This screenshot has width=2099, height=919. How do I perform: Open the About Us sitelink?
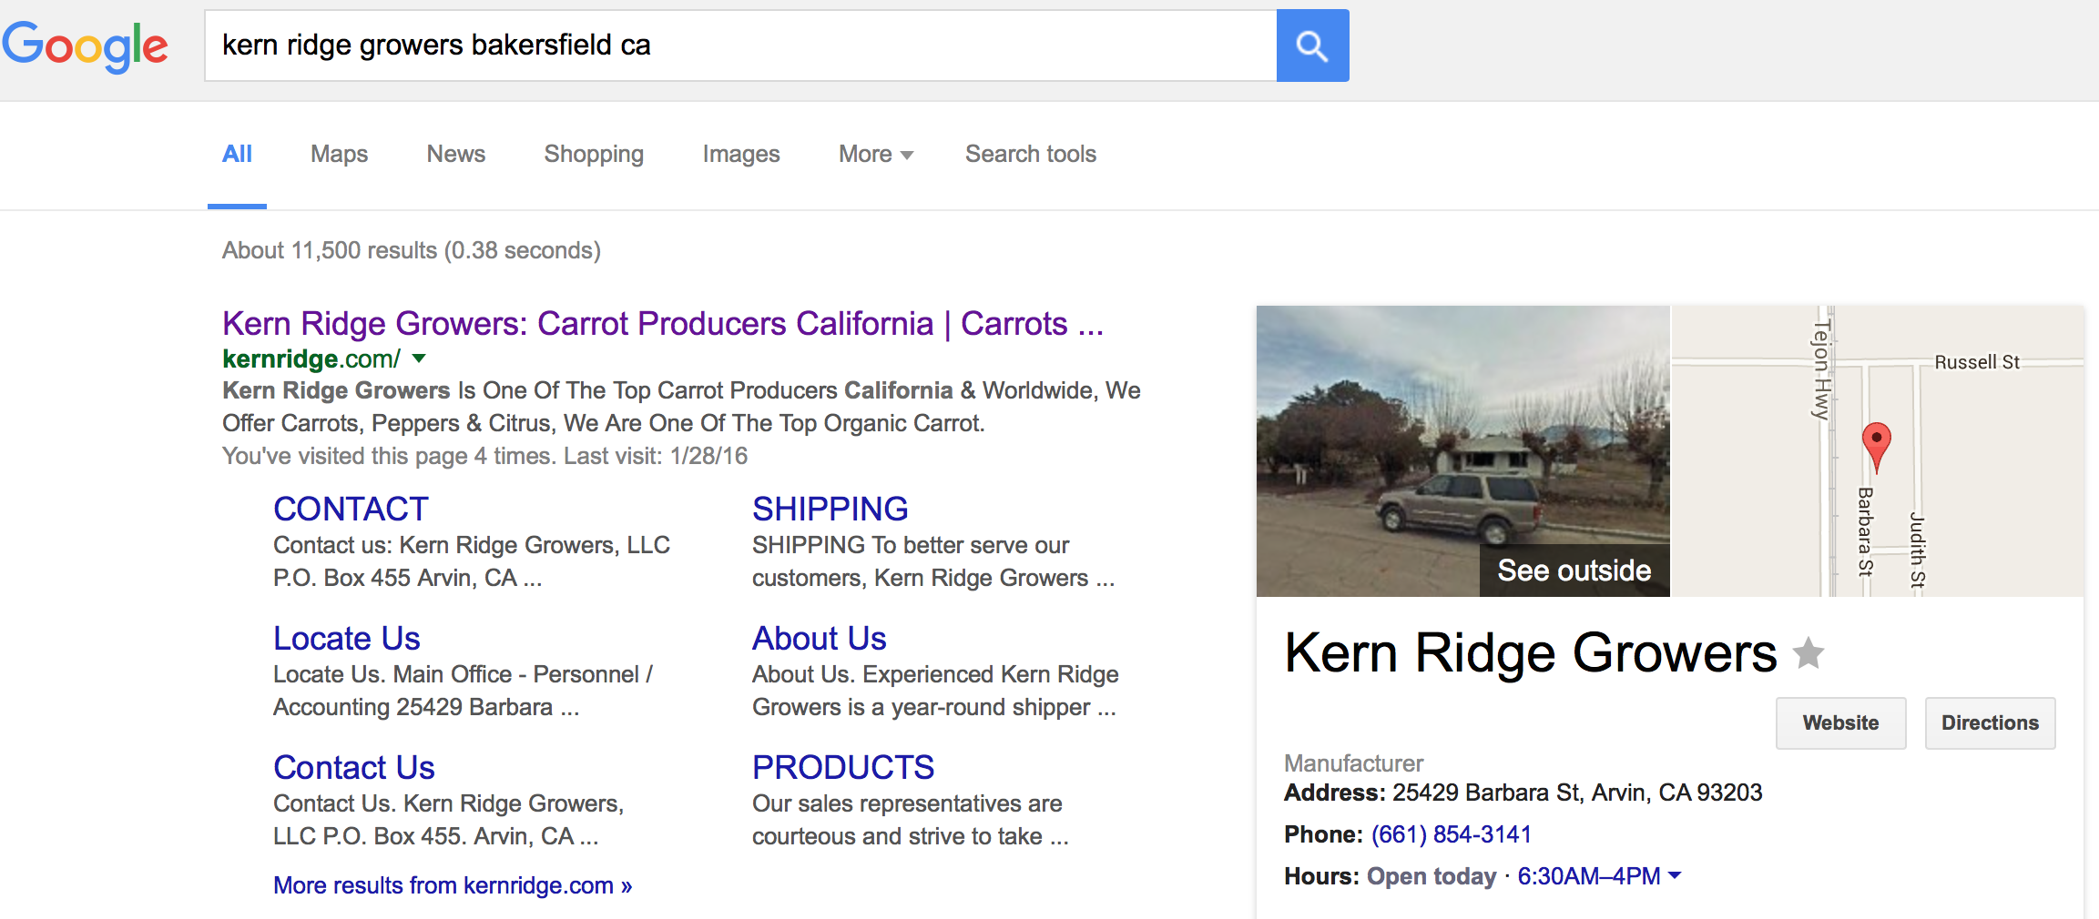[x=819, y=639]
